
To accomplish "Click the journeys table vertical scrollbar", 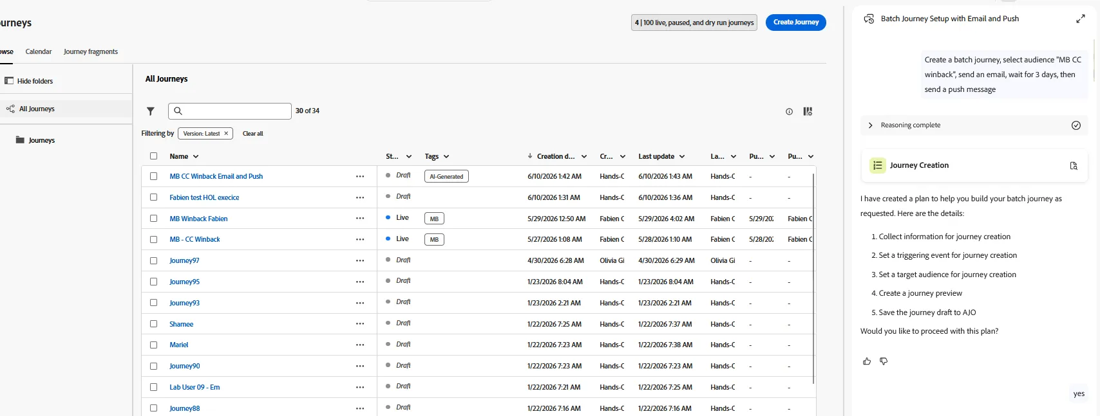I will click(814, 278).
